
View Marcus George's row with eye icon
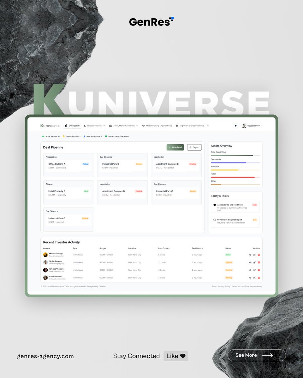(250, 255)
